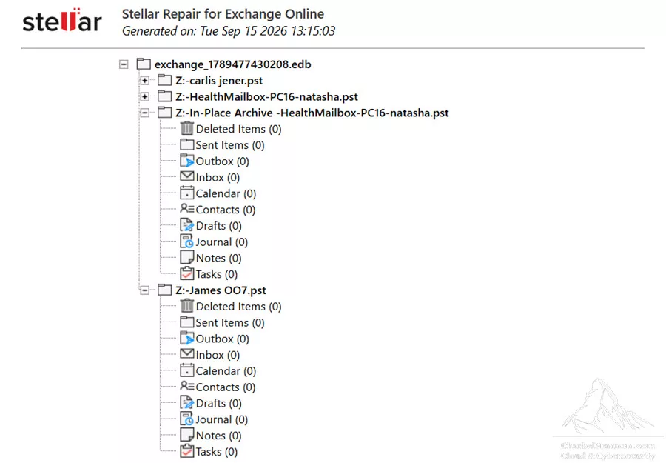Screen dimensions: 666x463
Task: Select Z:-HealthMailbox-PC16-natasha.pst mailbox label
Action: coord(266,97)
